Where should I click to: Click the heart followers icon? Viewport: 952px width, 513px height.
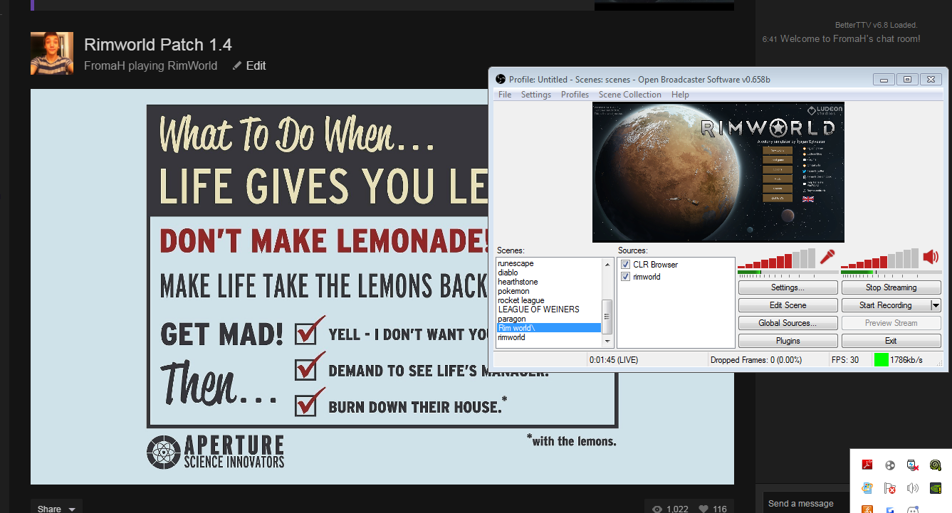tap(703, 509)
